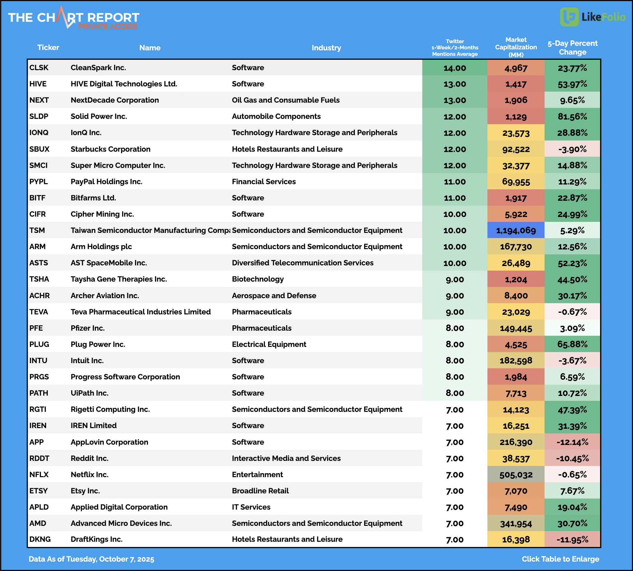This screenshot has height=571, width=633.
Task: Click the Pfizer Inc. name cell
Action: click(88, 328)
